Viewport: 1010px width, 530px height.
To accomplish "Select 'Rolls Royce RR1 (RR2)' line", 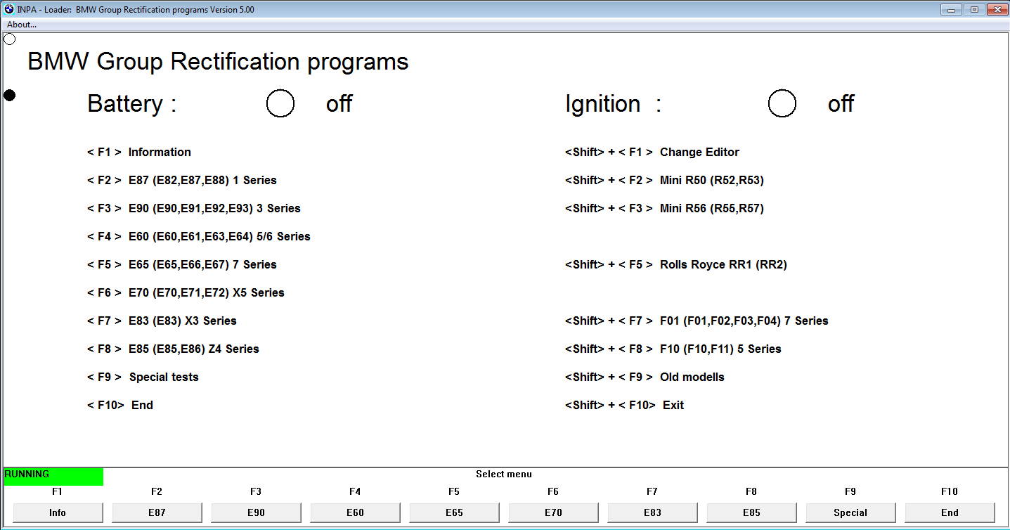I will click(676, 264).
